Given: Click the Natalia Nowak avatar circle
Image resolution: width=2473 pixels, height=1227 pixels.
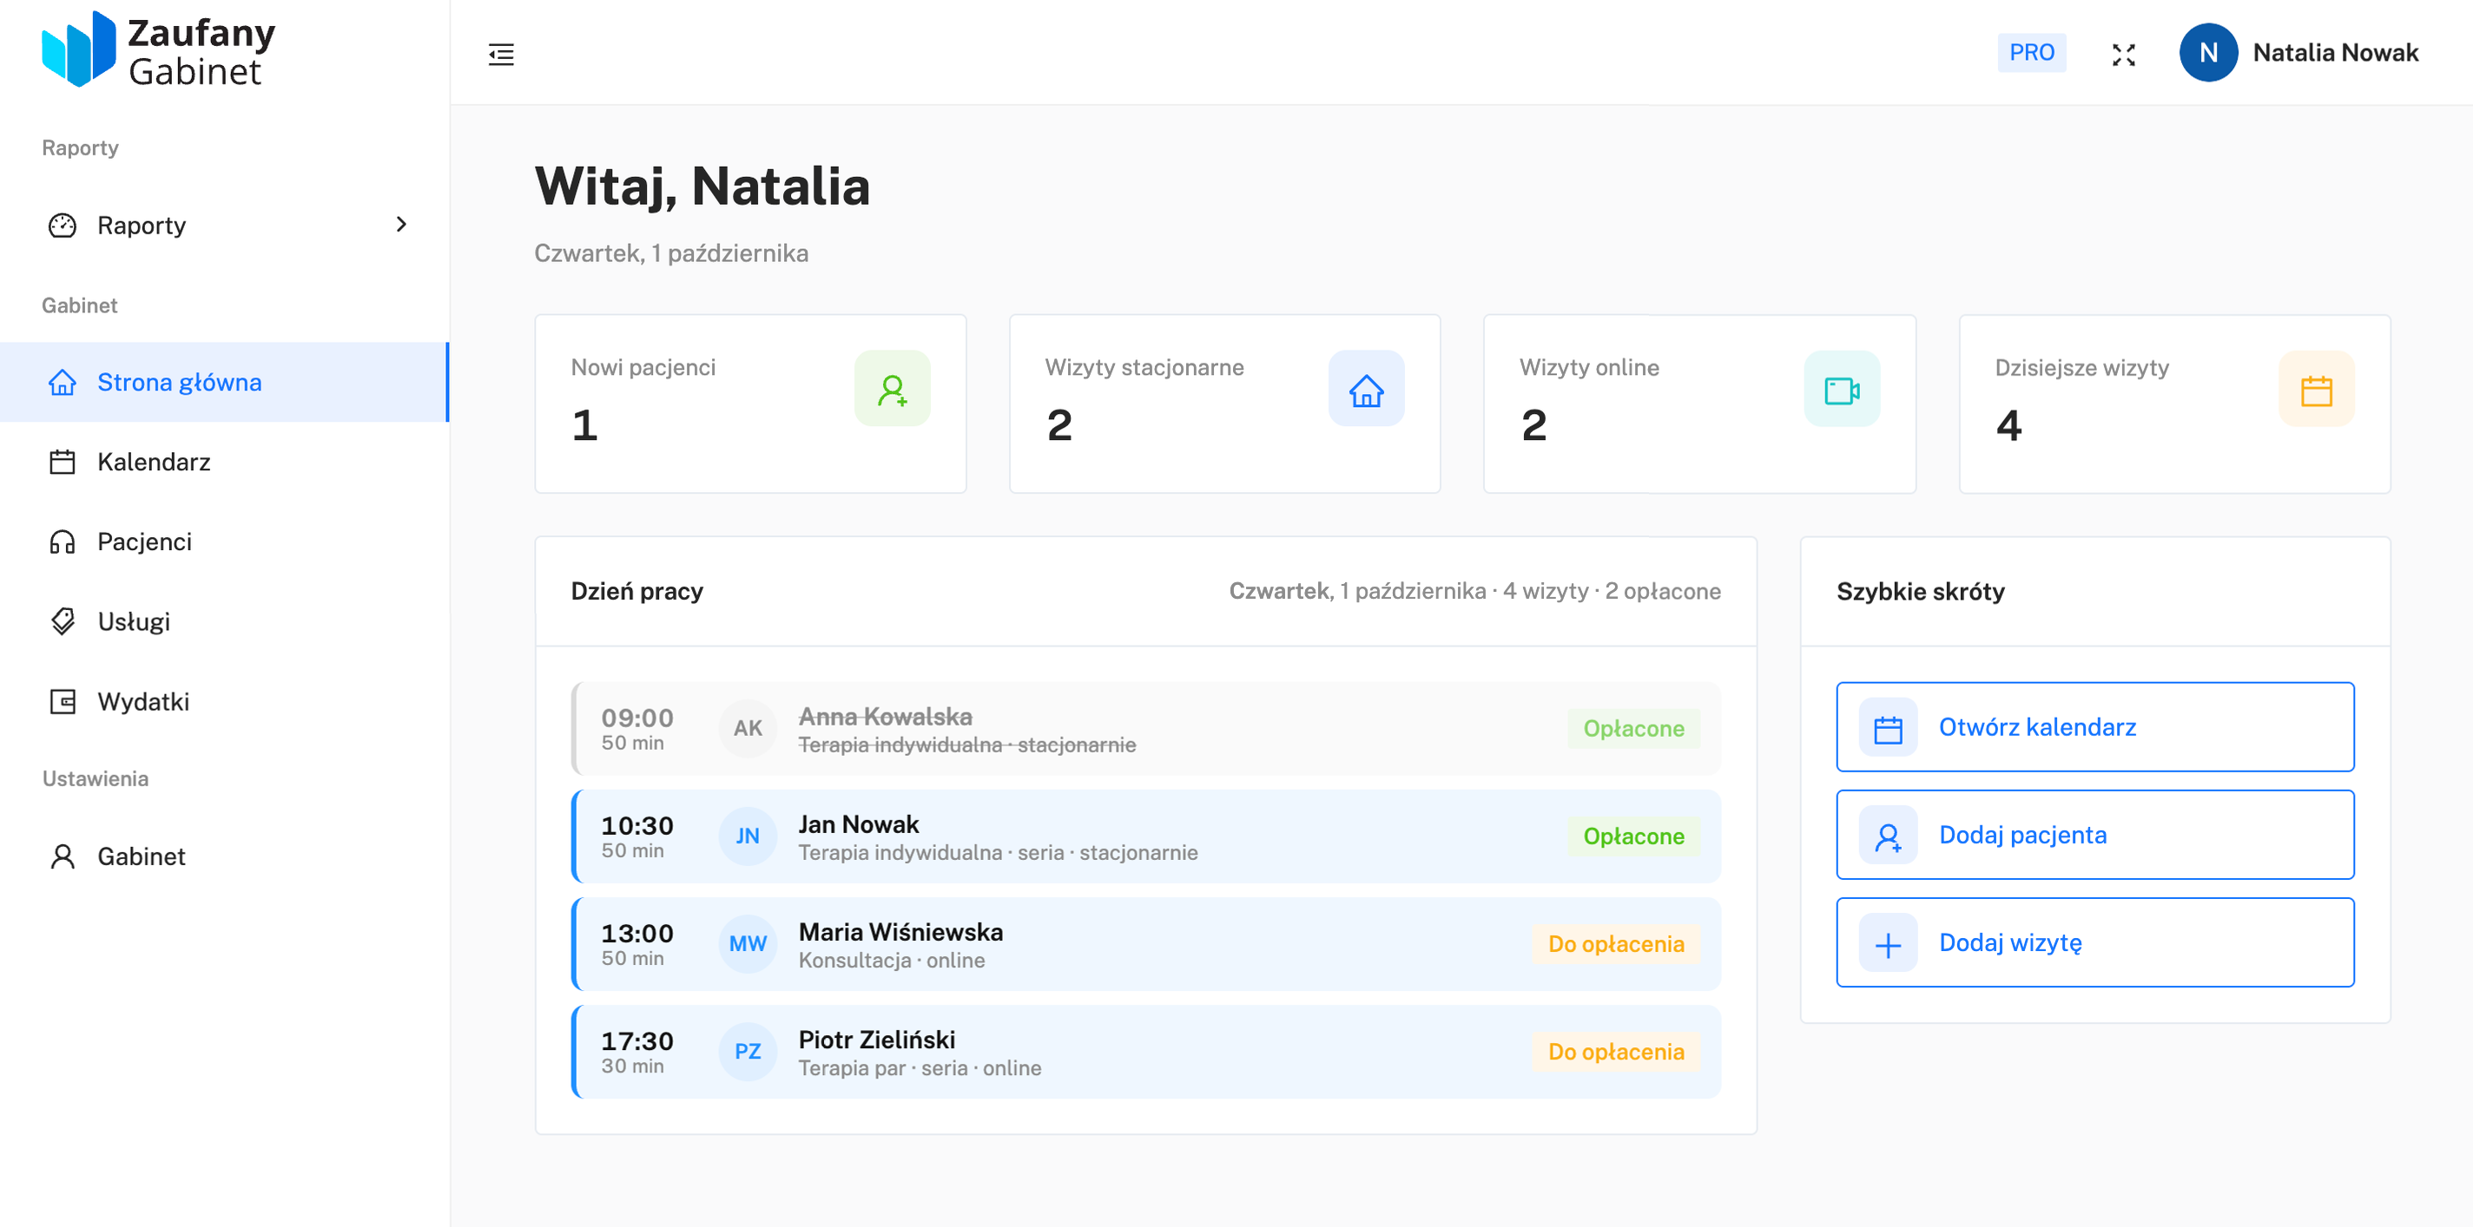Looking at the screenshot, I should (2208, 53).
